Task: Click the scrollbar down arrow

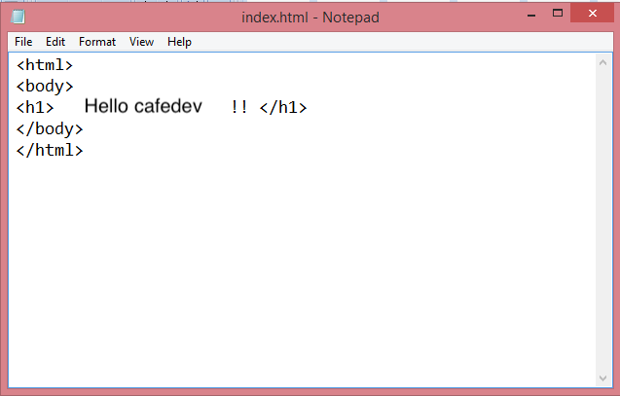Action: 603,378
